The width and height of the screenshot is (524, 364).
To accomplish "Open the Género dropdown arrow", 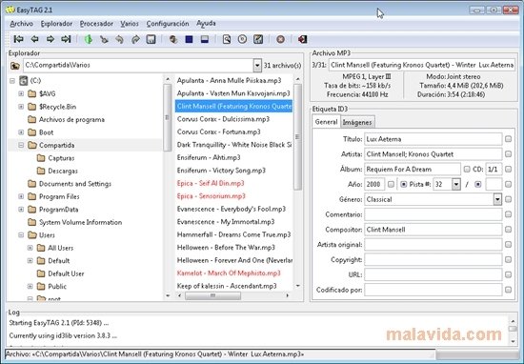I will 497,199.
